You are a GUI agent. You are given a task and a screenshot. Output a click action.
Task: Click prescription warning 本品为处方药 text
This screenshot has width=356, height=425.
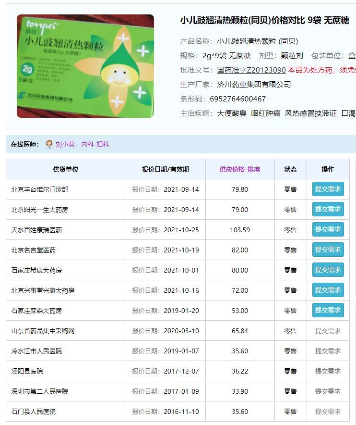tap(310, 70)
